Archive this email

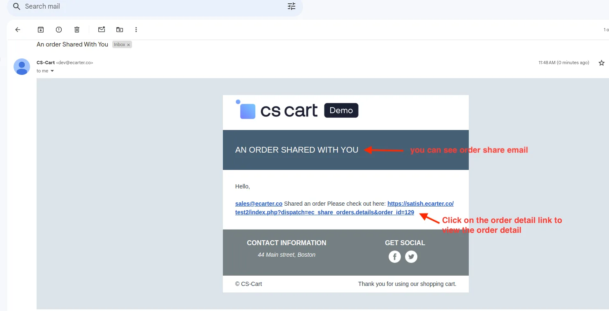pos(41,30)
